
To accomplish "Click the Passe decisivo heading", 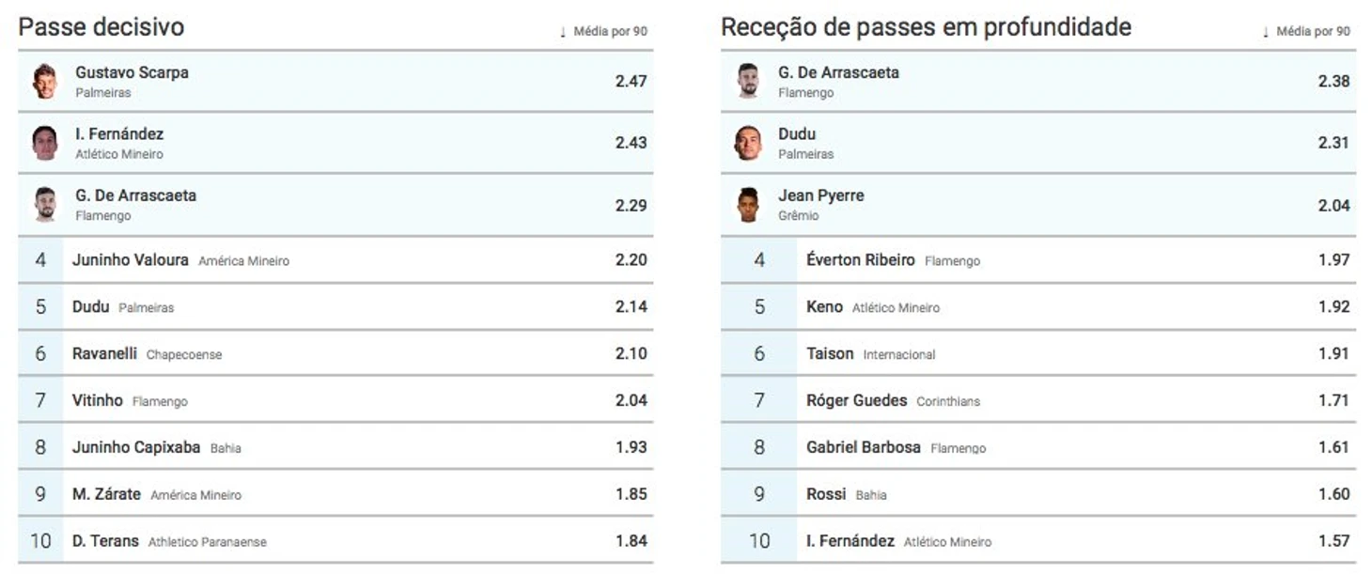I will point(101,27).
